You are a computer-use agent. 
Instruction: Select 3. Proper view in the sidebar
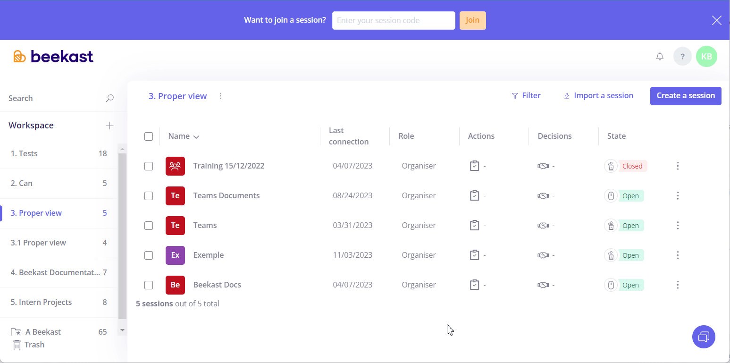pyautogui.click(x=59, y=213)
